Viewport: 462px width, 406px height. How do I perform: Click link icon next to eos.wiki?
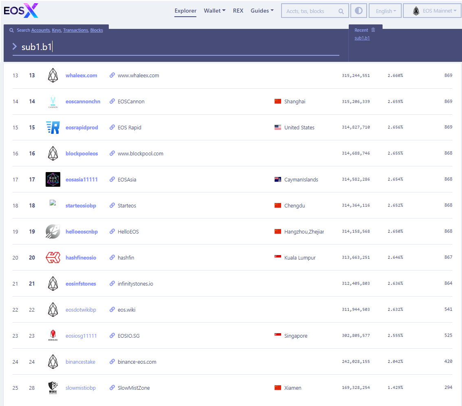pyautogui.click(x=112, y=310)
